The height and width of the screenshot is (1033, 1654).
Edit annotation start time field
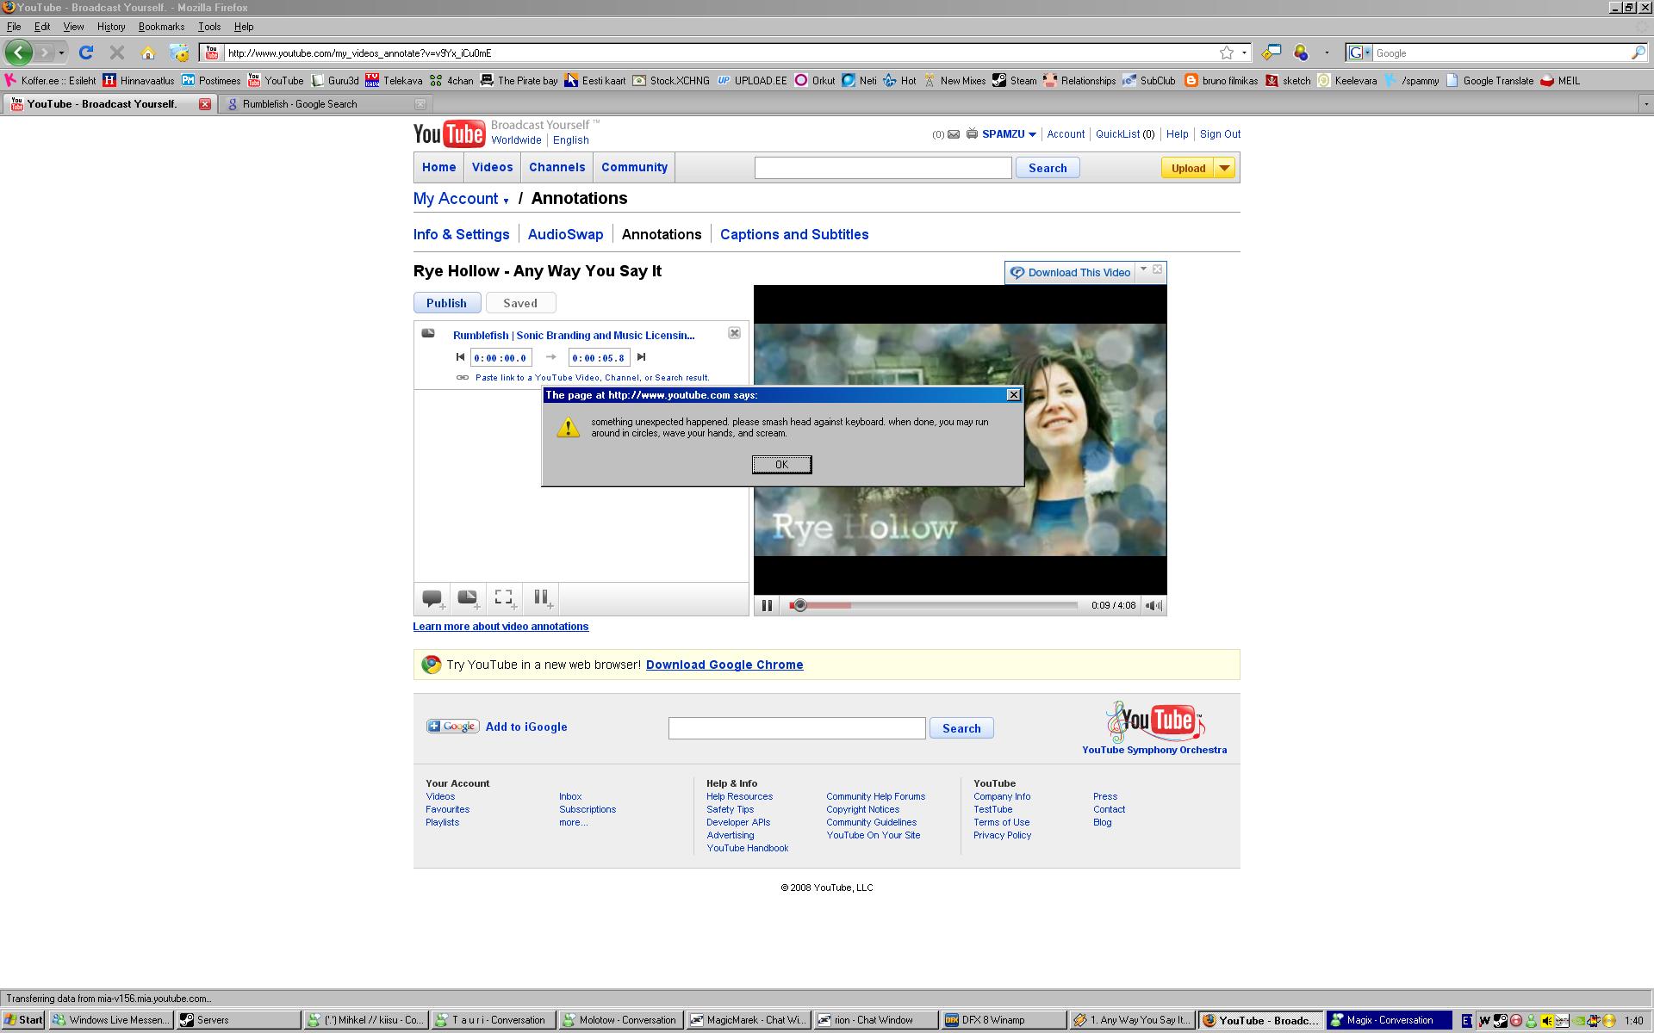[501, 358]
